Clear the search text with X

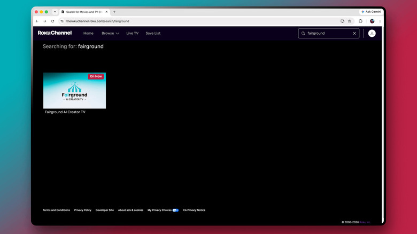pyautogui.click(x=354, y=33)
